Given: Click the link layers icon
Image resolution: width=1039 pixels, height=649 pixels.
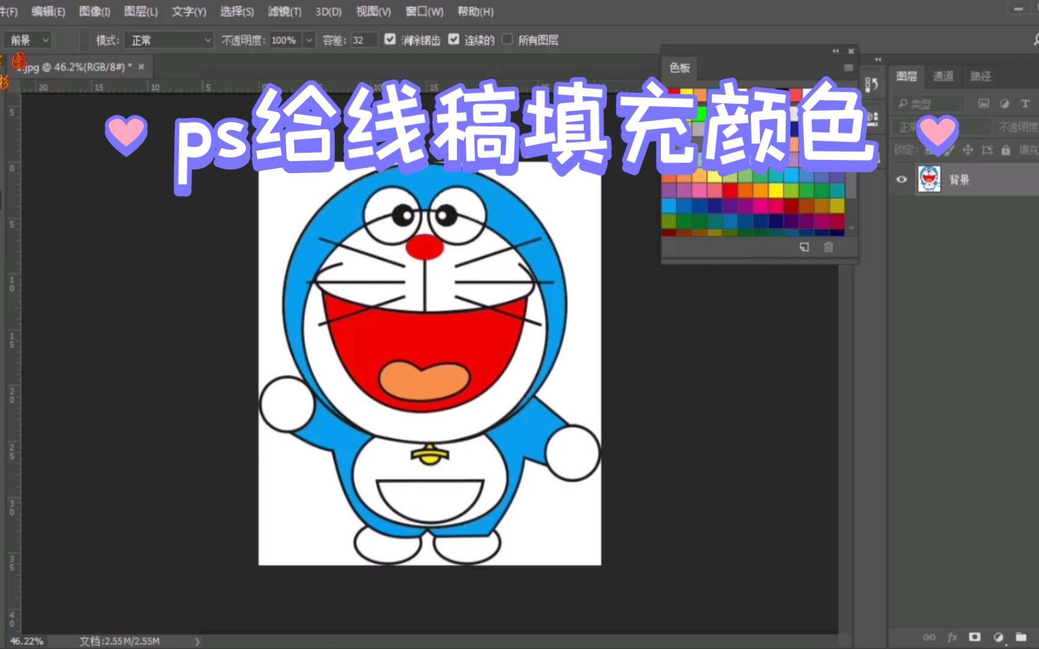Looking at the screenshot, I should [929, 637].
